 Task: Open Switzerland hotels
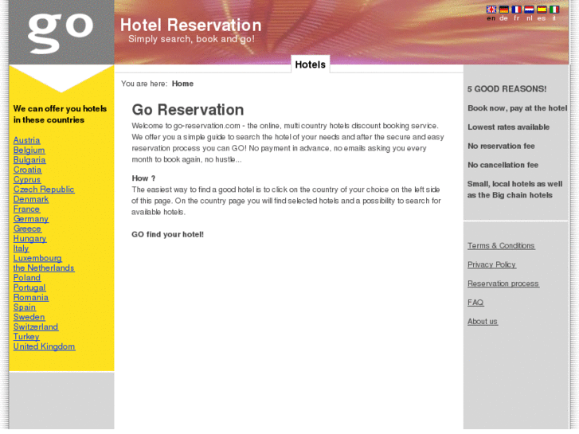36,326
